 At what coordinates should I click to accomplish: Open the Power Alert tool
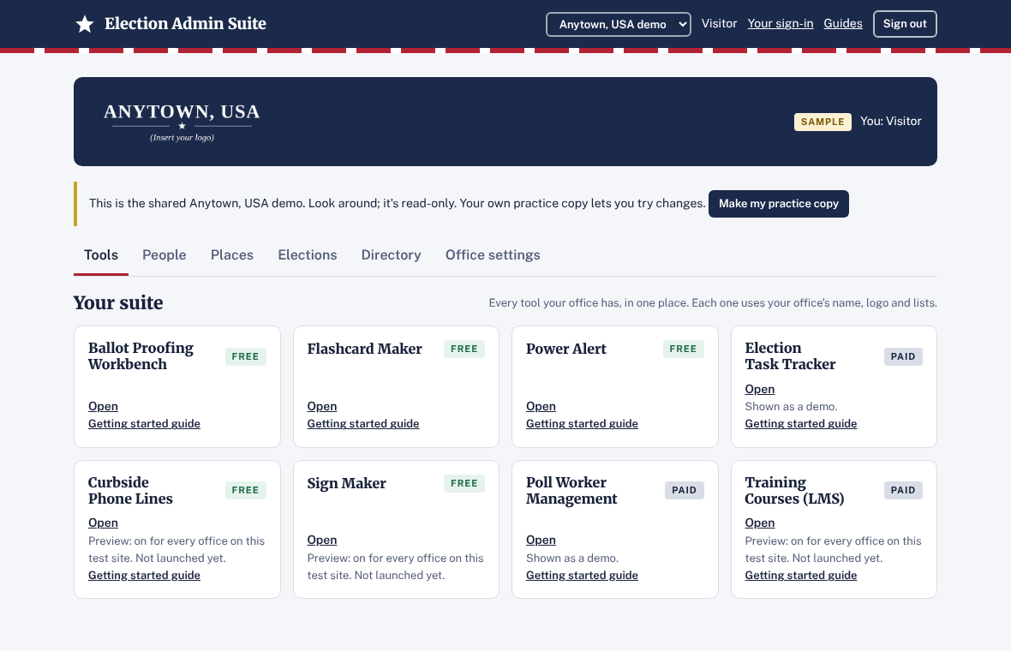click(541, 407)
